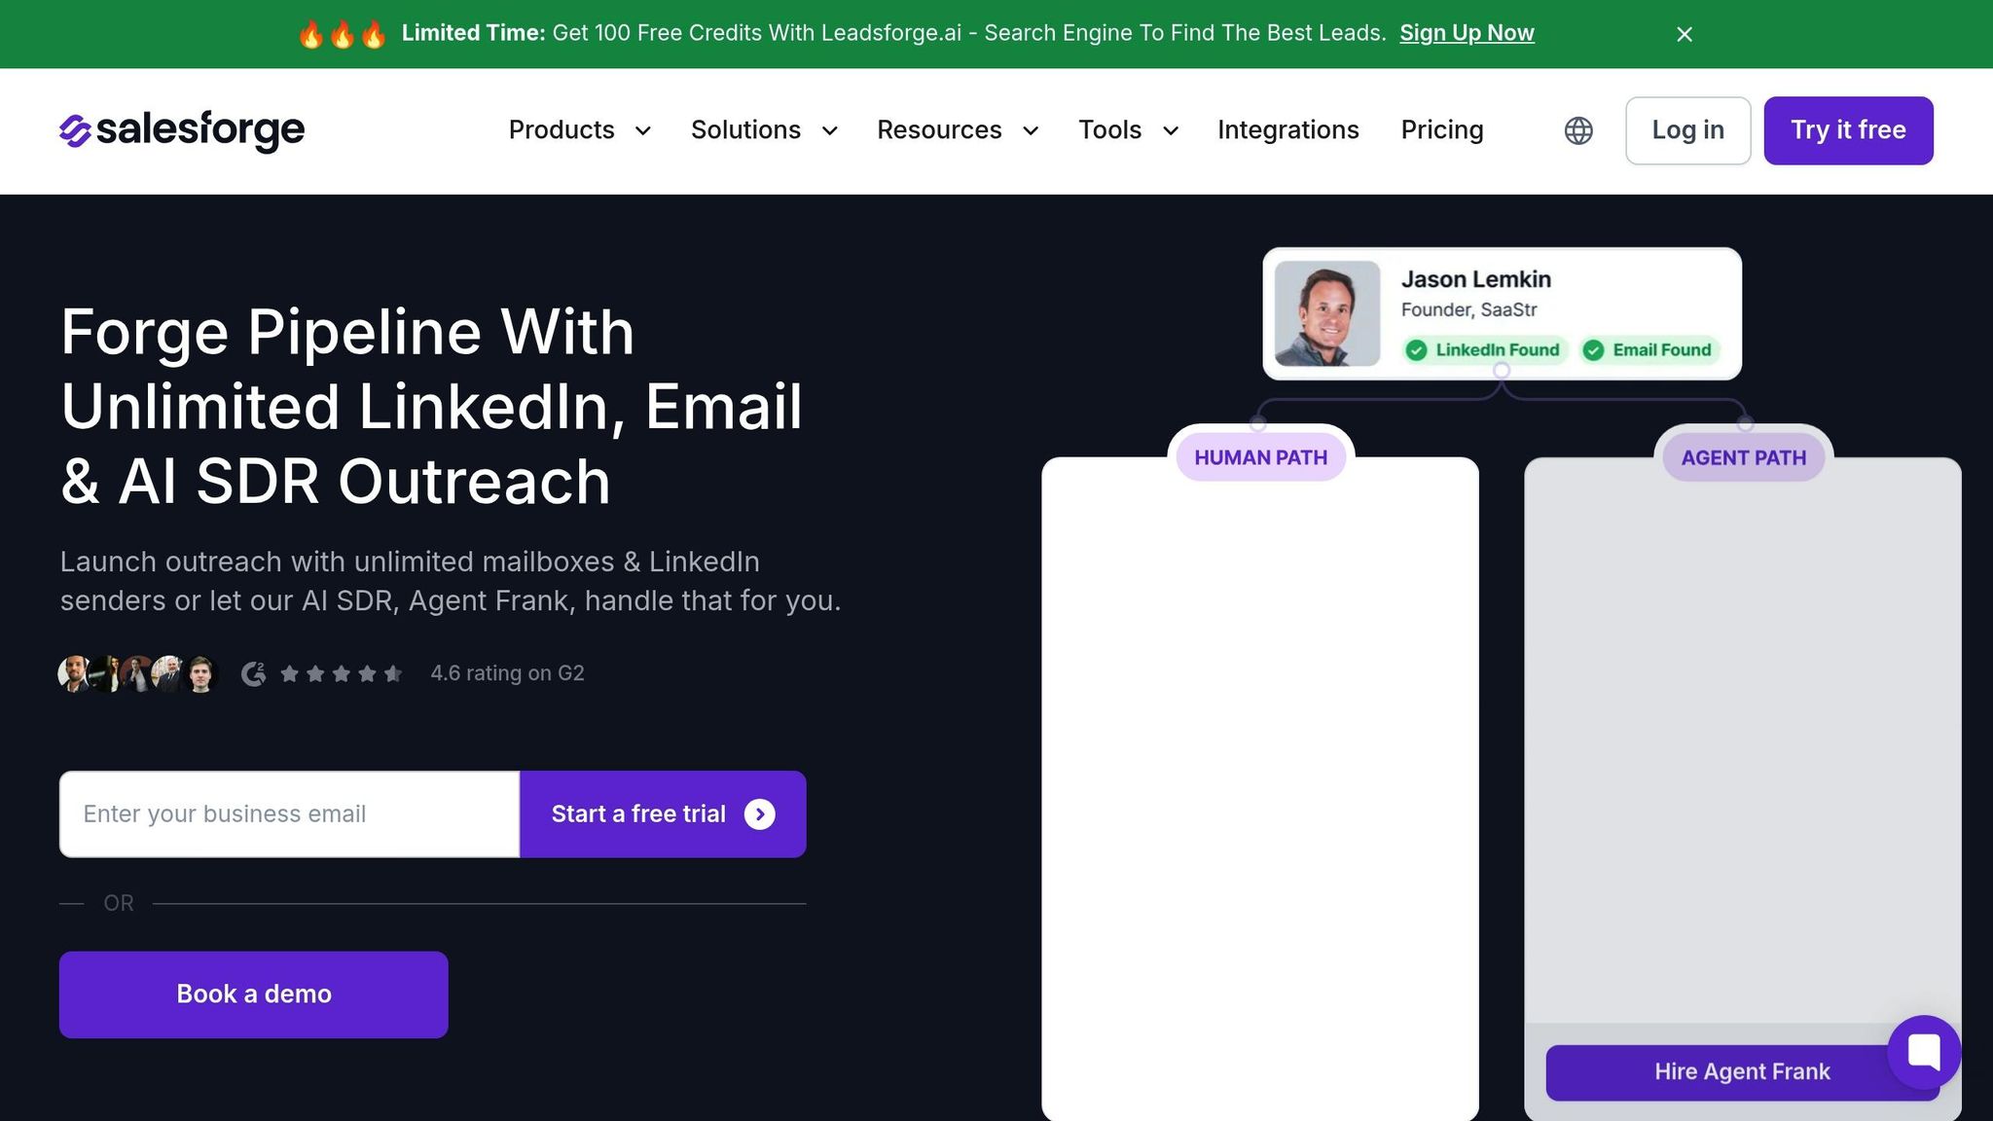Click the Email Found check badge
This screenshot has width=1993, height=1121.
[x=1649, y=350]
